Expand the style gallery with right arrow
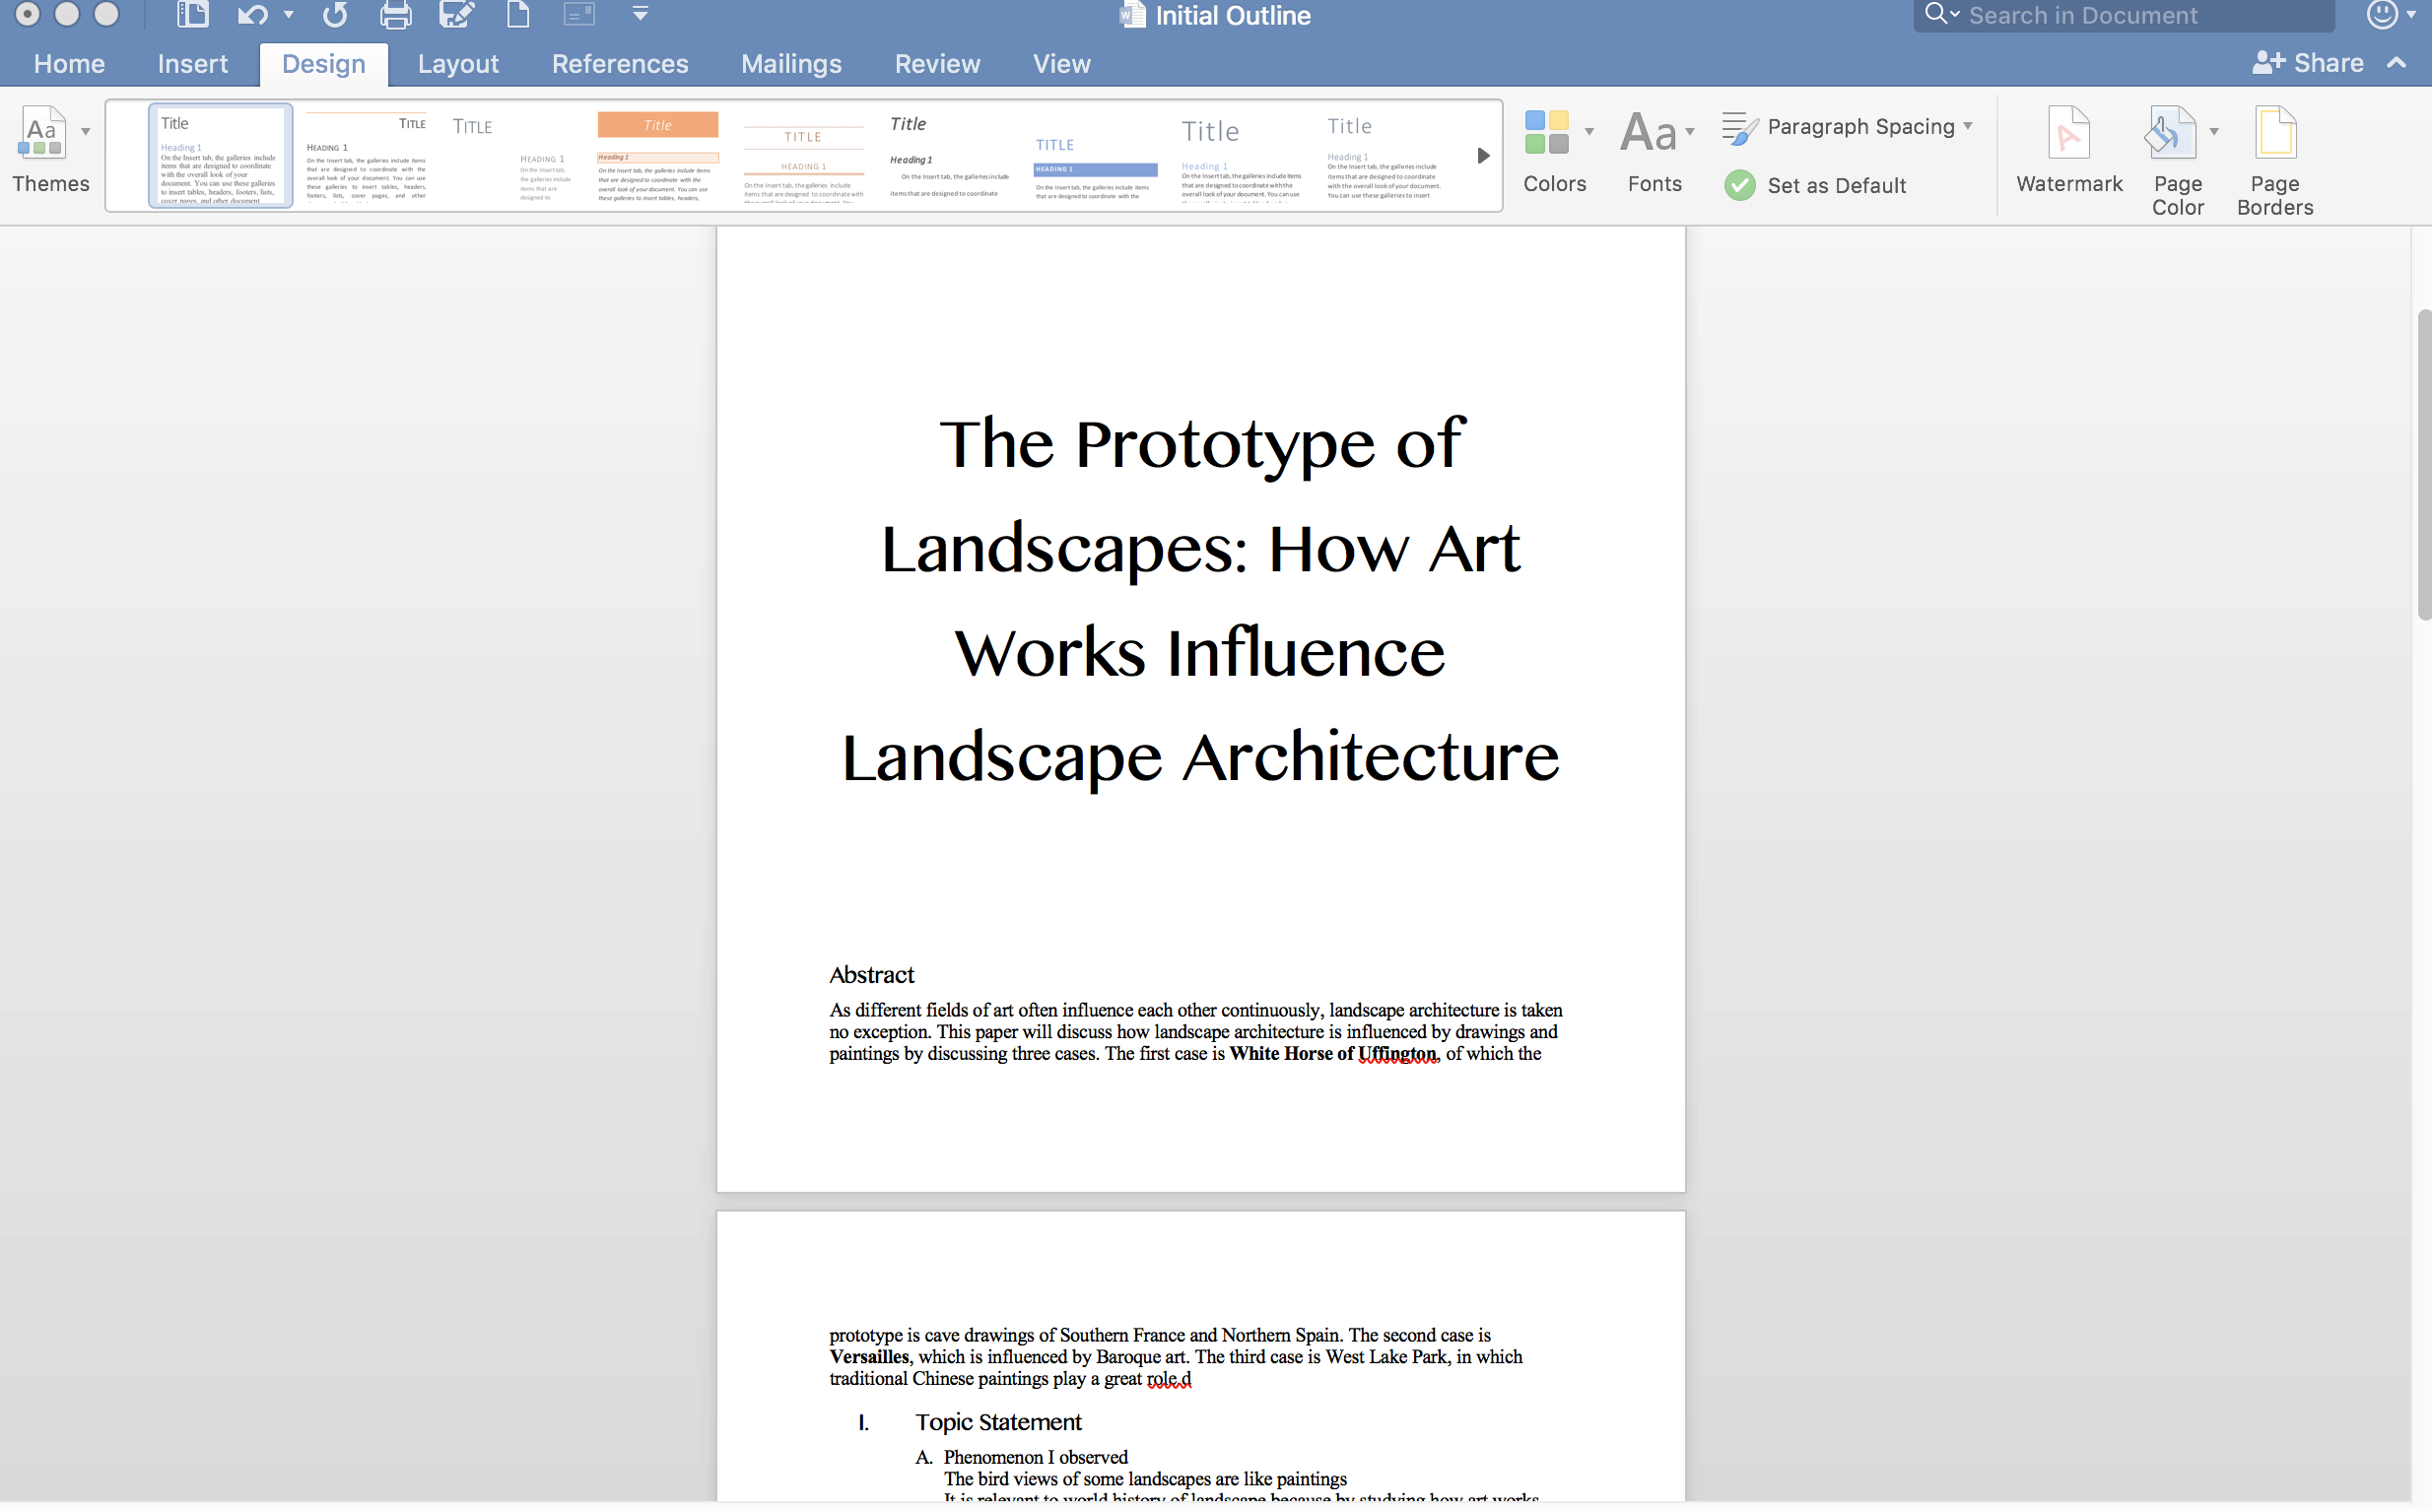 [x=1484, y=156]
